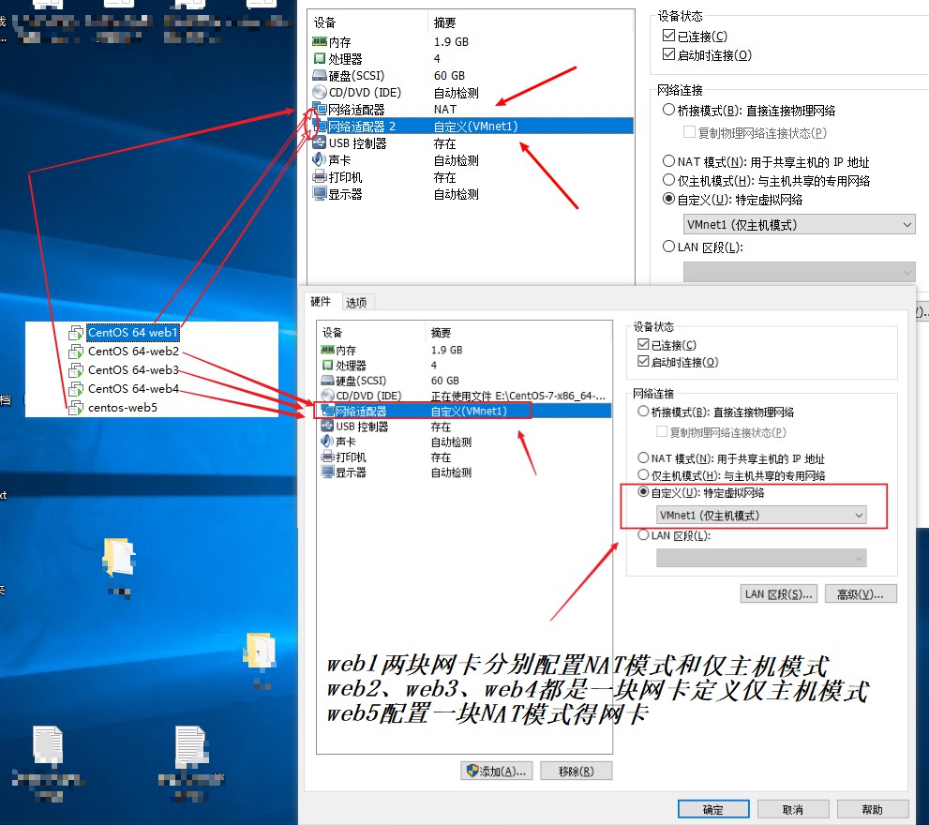Viewport: 929px width, 825px height.
Task: Click 自定义(VMnet1) summary in lower list
Action: 469,411
